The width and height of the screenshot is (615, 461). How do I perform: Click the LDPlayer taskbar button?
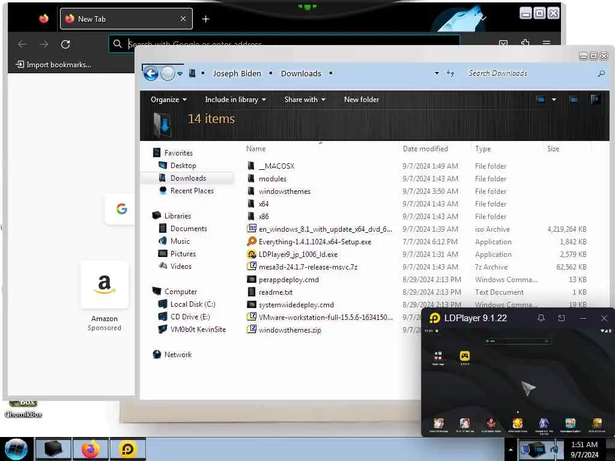coord(128,449)
